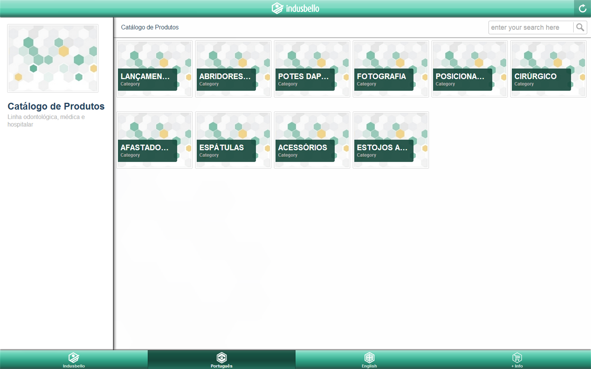The height and width of the screenshot is (369, 591).
Task: Focus the 'enter your search here' field
Action: point(531,27)
